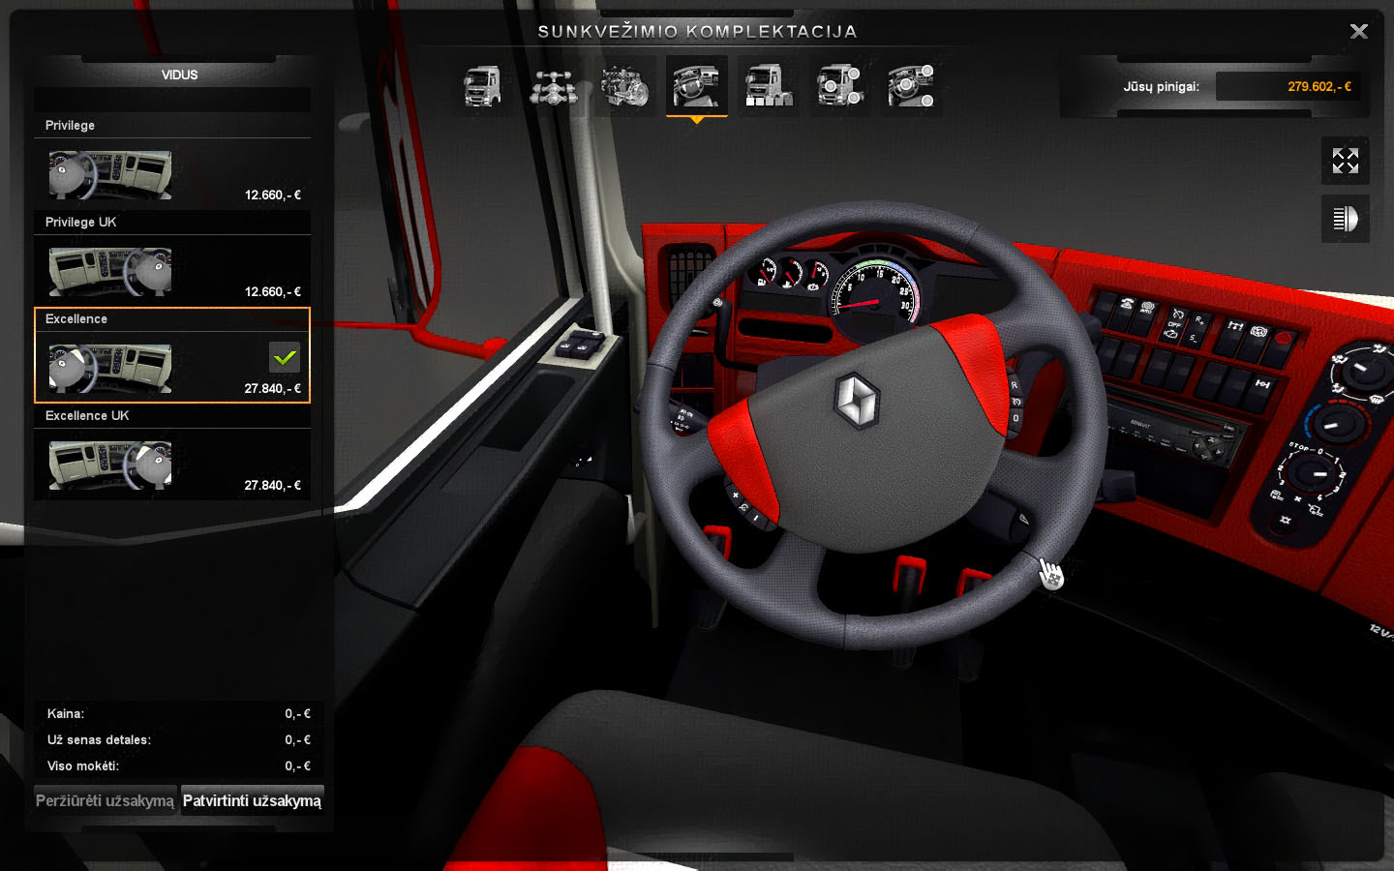The width and height of the screenshot is (1394, 871).
Task: Click the green checkmark on Excellence
Action: coord(285,357)
